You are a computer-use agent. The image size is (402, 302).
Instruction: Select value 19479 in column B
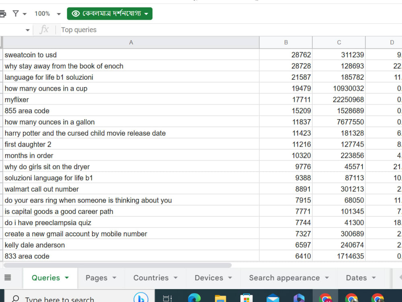click(286, 88)
